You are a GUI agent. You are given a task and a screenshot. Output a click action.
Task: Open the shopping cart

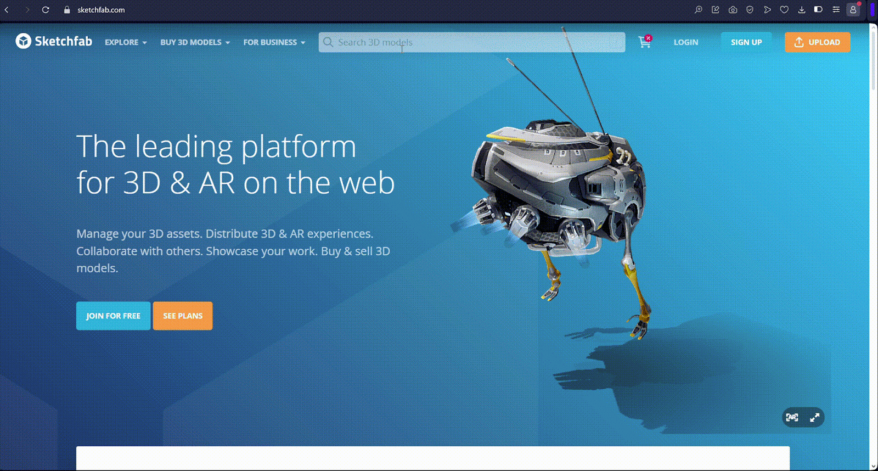pos(645,42)
